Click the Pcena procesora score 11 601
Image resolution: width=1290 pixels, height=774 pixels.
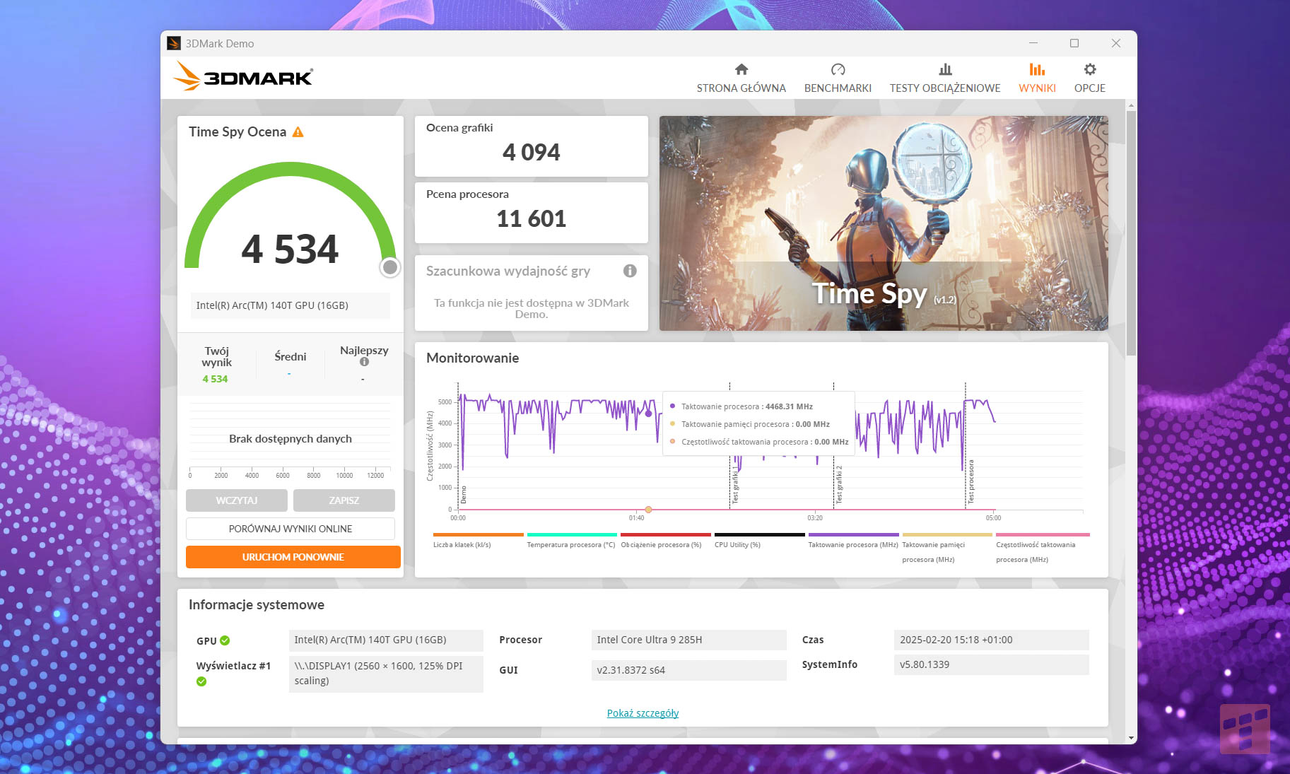[x=531, y=218]
